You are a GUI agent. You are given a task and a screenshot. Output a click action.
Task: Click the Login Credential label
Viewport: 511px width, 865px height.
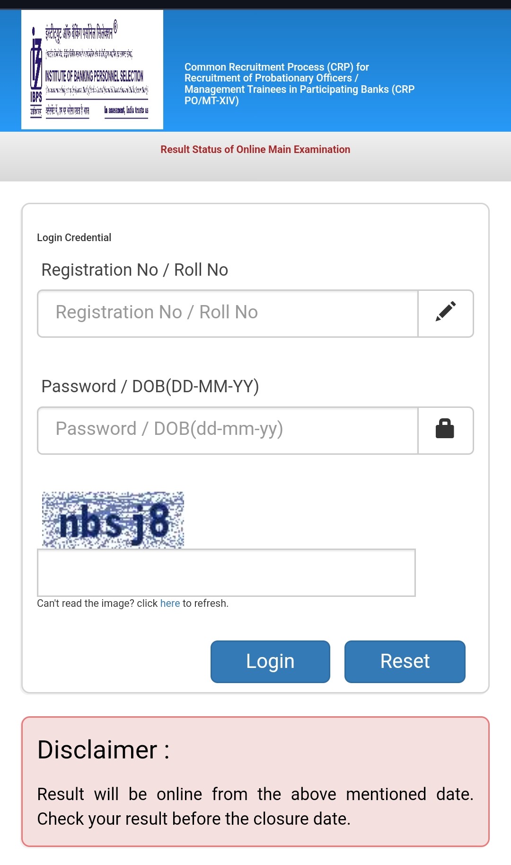click(74, 237)
